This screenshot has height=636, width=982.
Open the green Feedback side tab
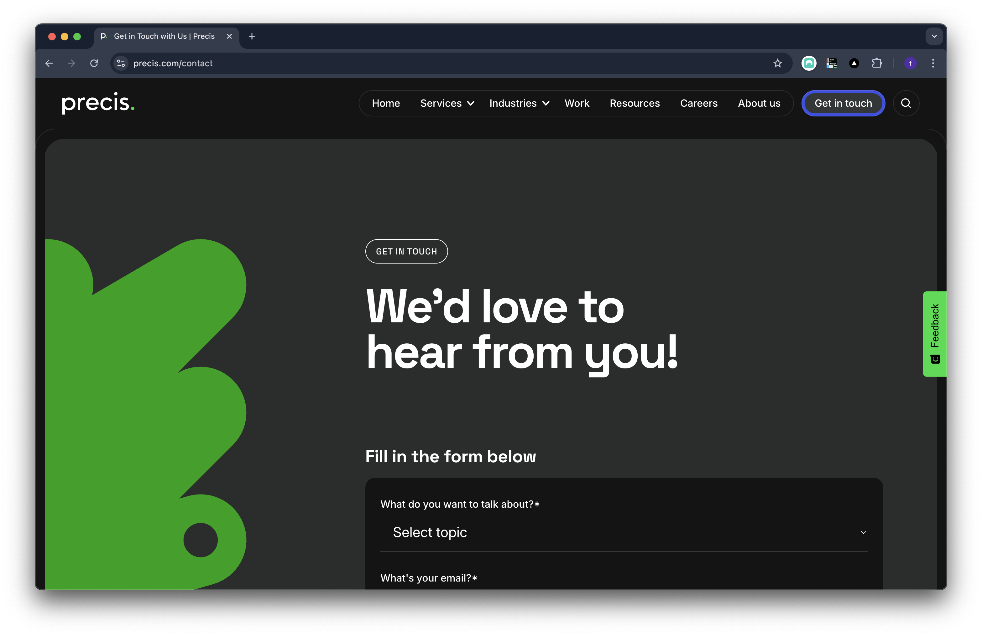[935, 333]
